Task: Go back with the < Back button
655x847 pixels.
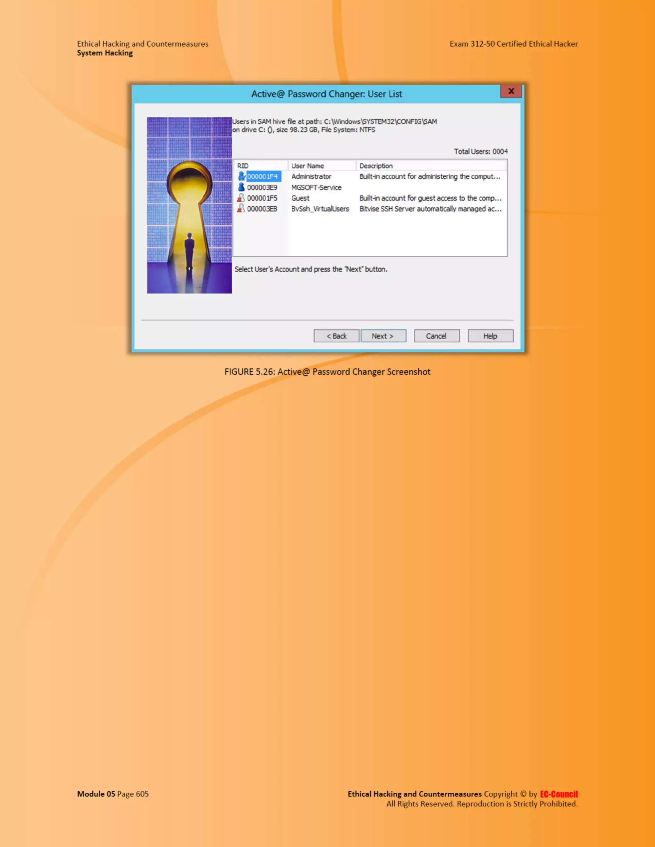Action: point(336,336)
